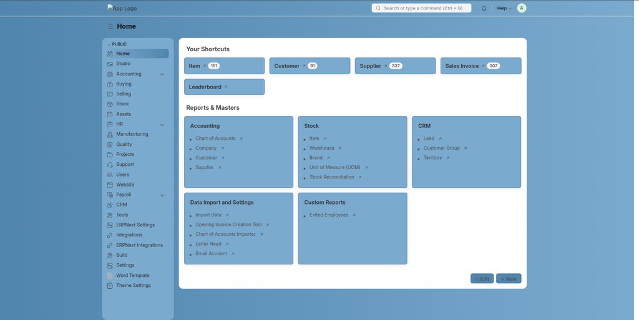The height and width of the screenshot is (320, 639).
Task: Open ERPNext Integrations in sidebar
Action: (138, 246)
